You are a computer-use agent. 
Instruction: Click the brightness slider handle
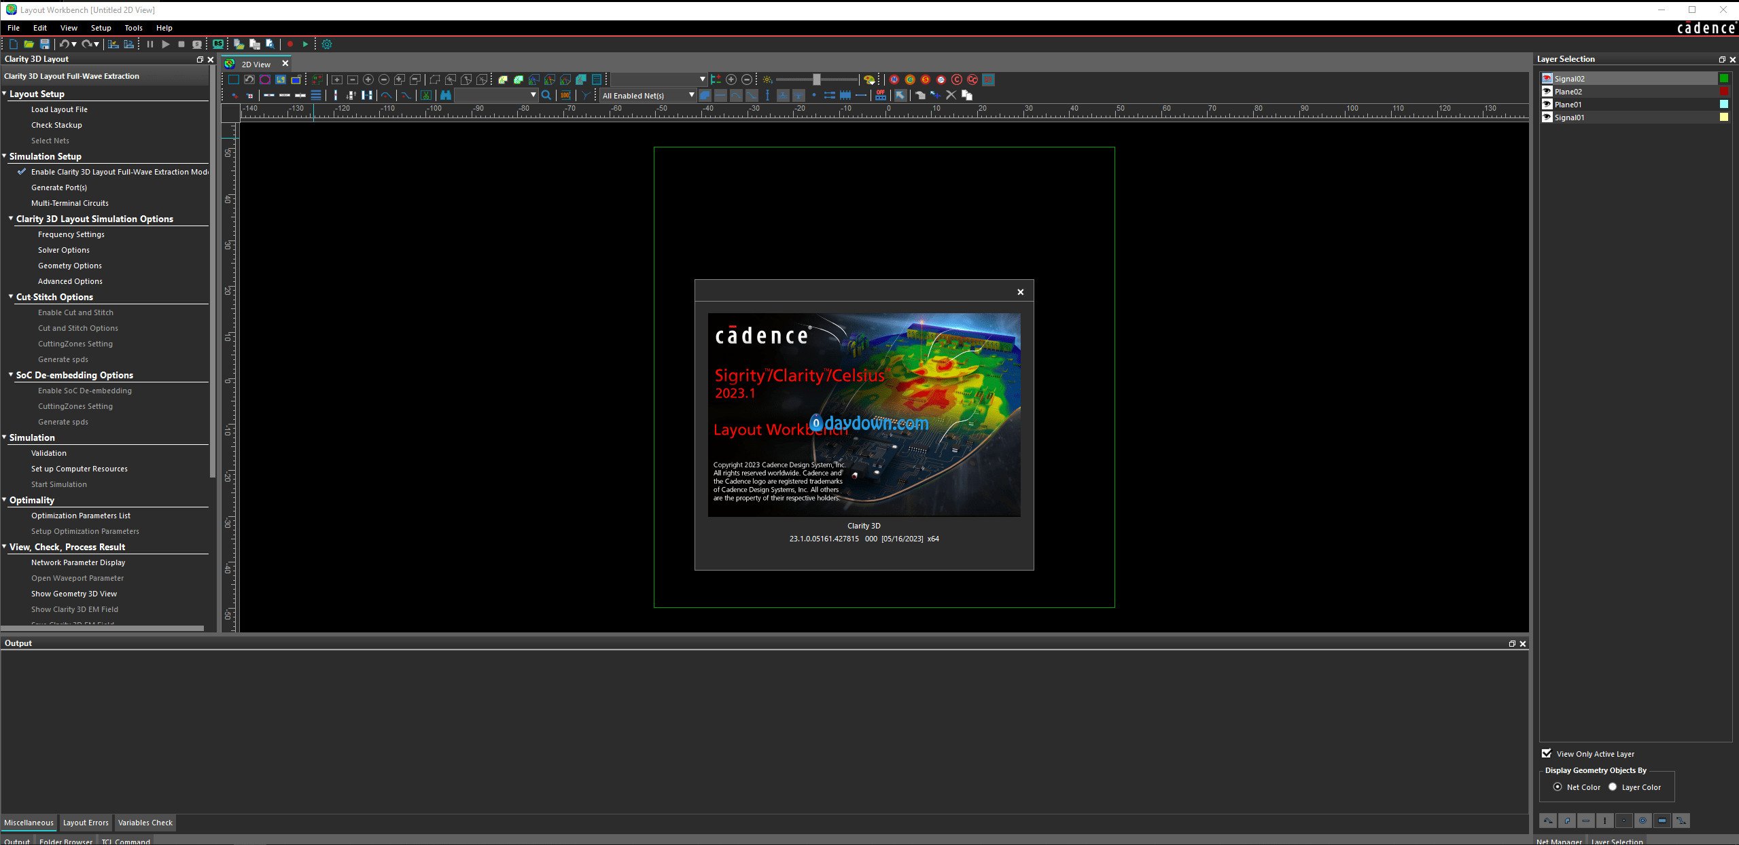click(817, 79)
